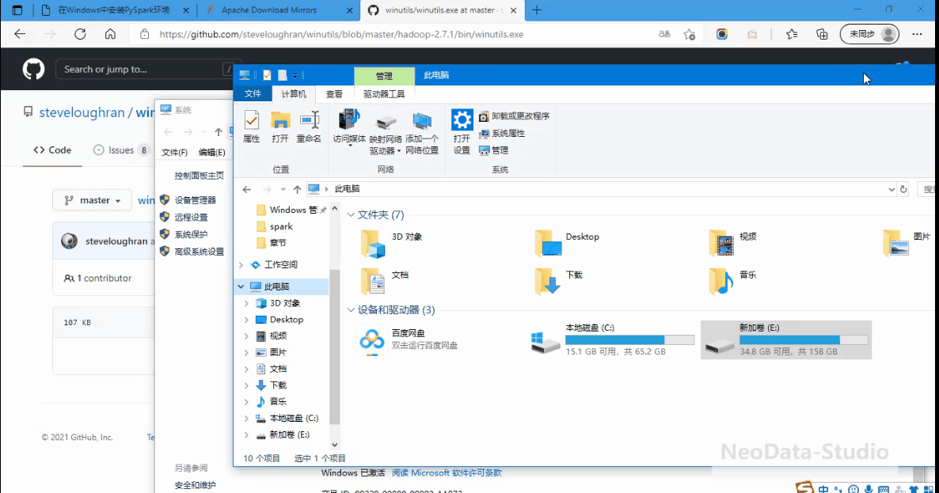Click Control Panel Home (控制面板主页) link
Image resolution: width=939 pixels, height=493 pixels.
coord(199,176)
